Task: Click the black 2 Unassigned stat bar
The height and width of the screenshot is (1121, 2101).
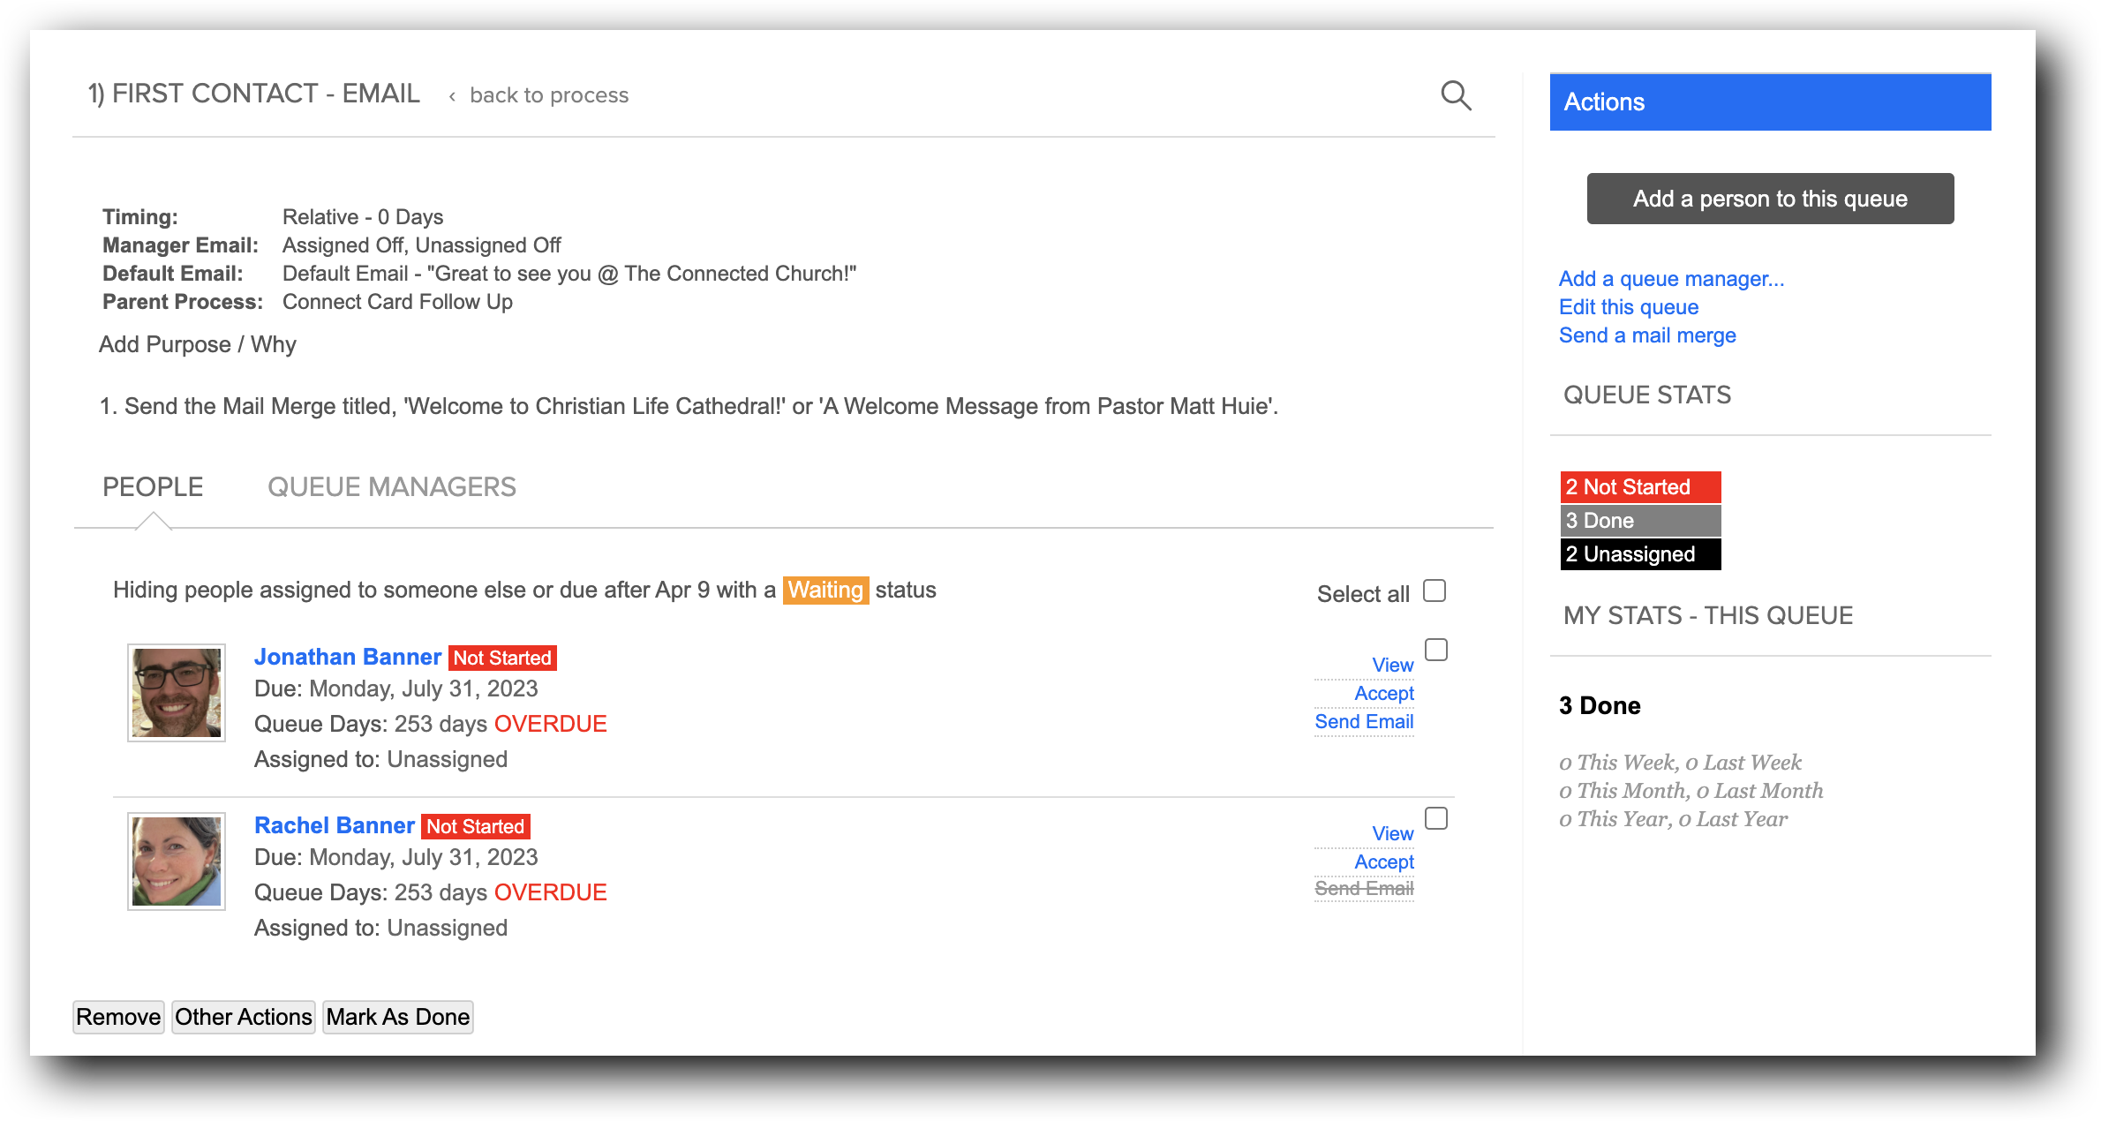Action: pyautogui.click(x=1639, y=554)
